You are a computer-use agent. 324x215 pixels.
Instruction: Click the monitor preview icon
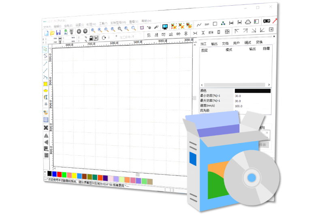tap(165, 27)
